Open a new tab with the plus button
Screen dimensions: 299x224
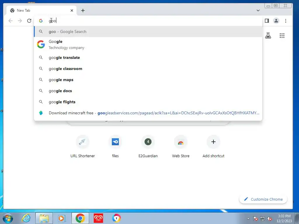coord(83,10)
